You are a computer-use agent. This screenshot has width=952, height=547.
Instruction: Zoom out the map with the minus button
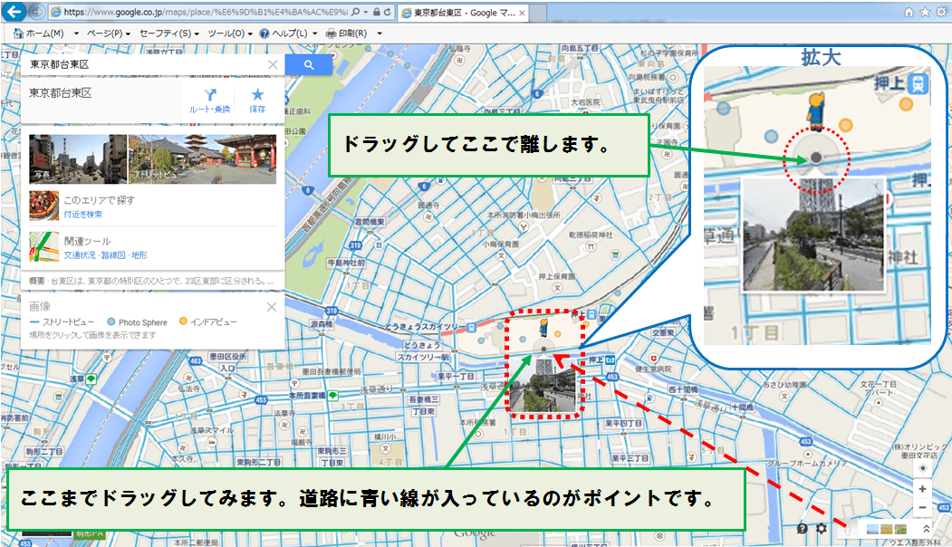tap(922, 507)
